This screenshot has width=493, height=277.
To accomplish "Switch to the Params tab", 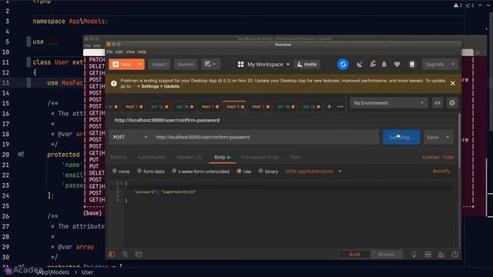I will [x=119, y=157].
